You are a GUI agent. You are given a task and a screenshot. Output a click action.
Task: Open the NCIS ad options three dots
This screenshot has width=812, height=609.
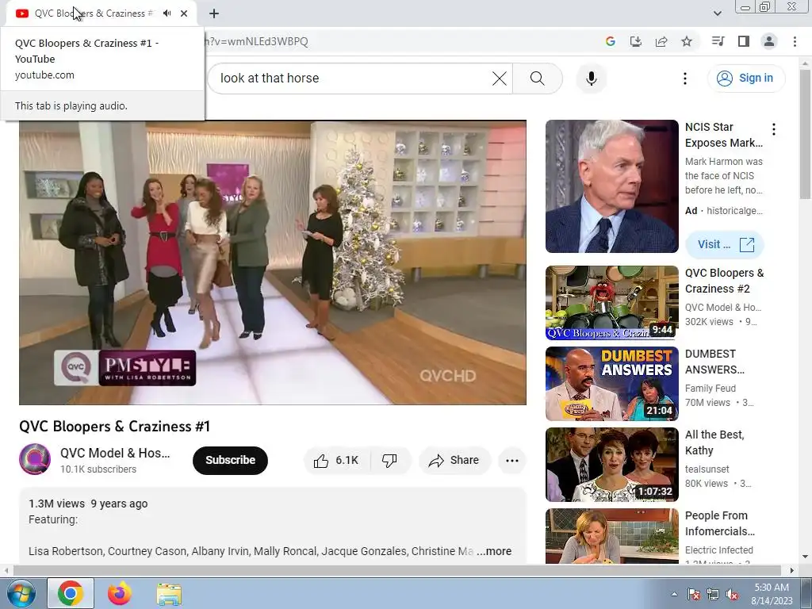click(x=774, y=129)
